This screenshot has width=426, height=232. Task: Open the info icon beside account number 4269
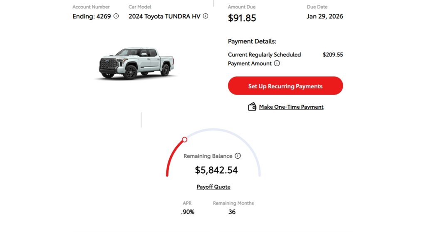click(116, 16)
